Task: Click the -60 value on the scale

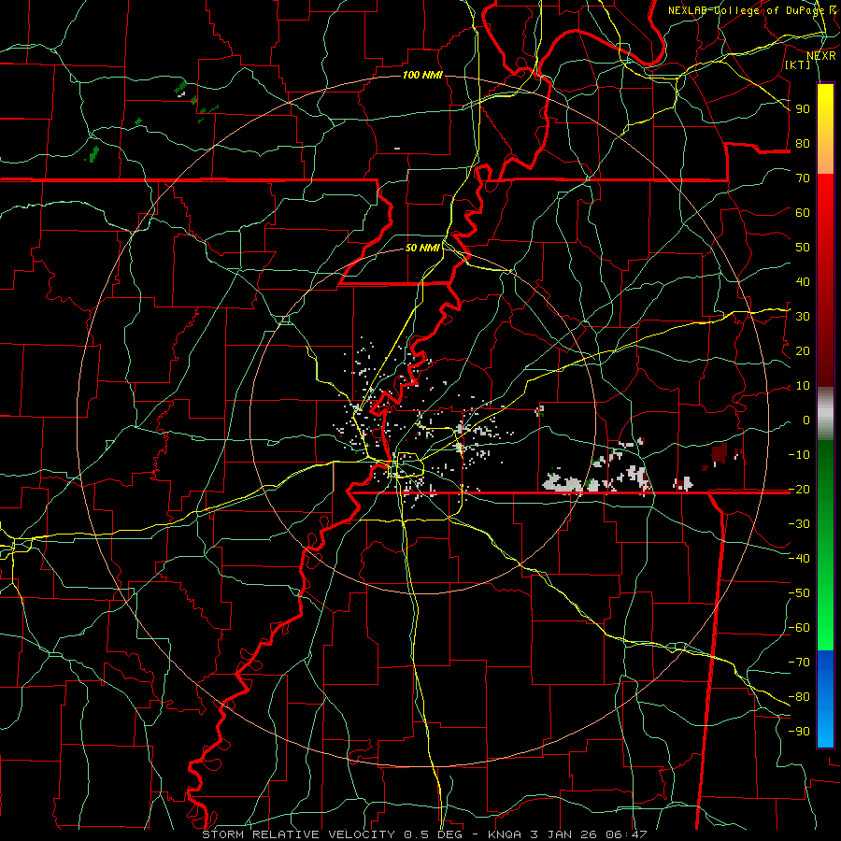Action: (x=799, y=628)
